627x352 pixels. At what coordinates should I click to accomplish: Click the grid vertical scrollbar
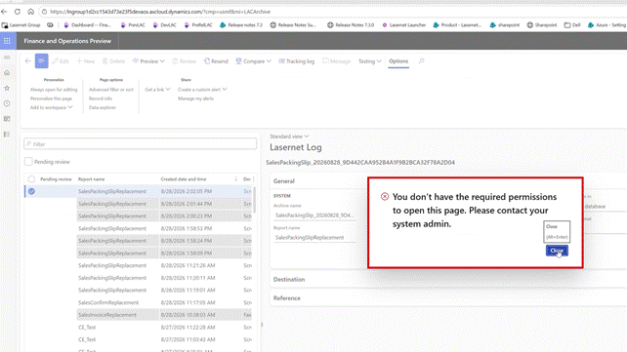pyautogui.click(x=255, y=200)
